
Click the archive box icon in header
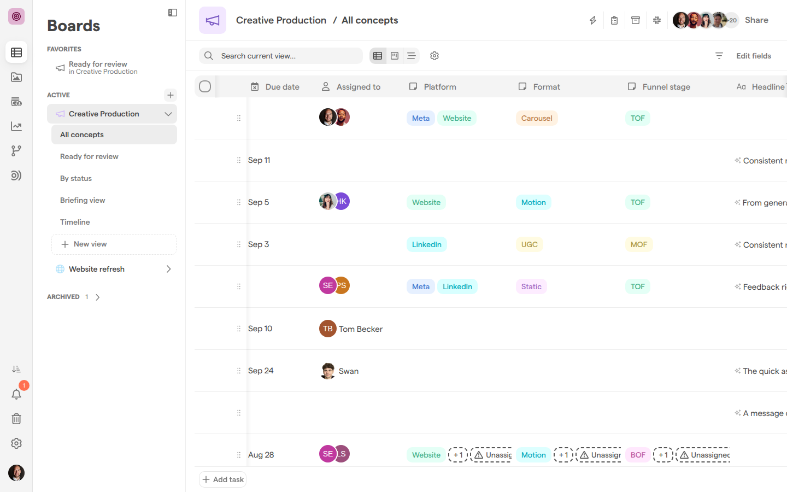point(636,20)
